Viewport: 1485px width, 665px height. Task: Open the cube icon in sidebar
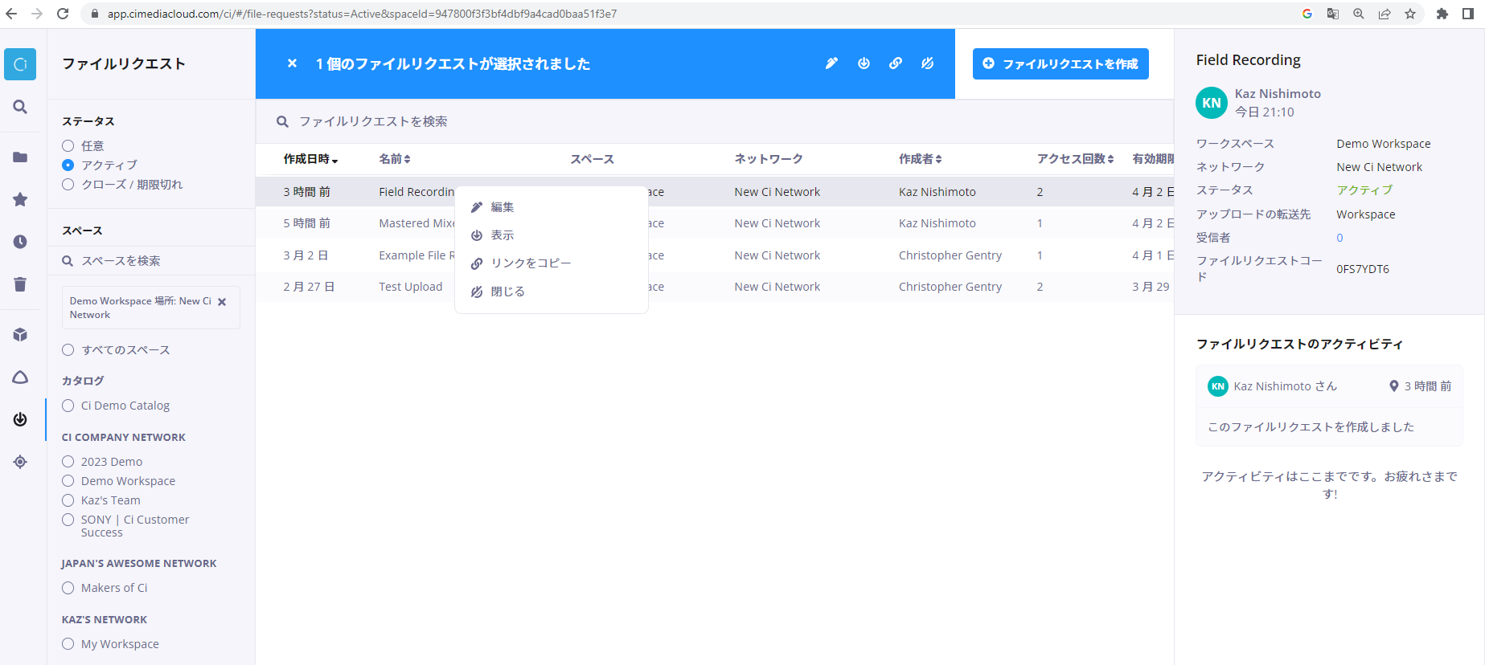point(20,335)
